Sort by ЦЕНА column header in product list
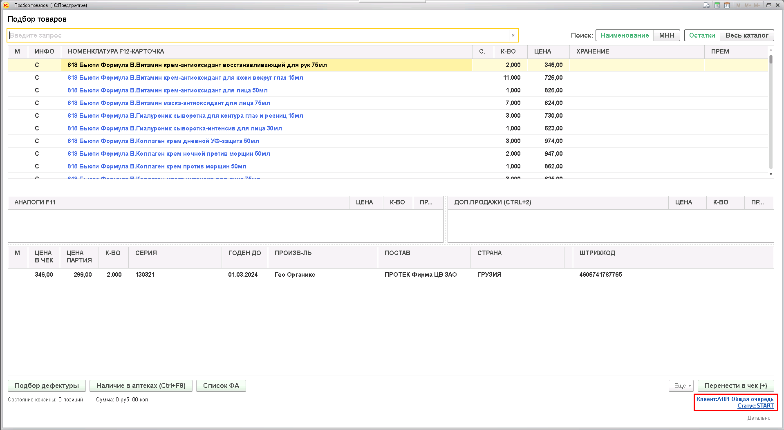The width and height of the screenshot is (784, 430). pos(542,52)
